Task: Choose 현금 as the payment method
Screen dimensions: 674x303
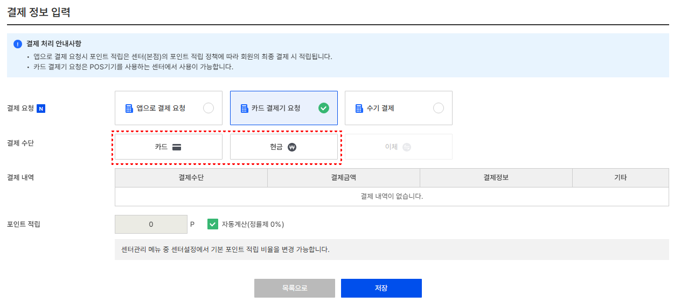Action: [x=284, y=147]
